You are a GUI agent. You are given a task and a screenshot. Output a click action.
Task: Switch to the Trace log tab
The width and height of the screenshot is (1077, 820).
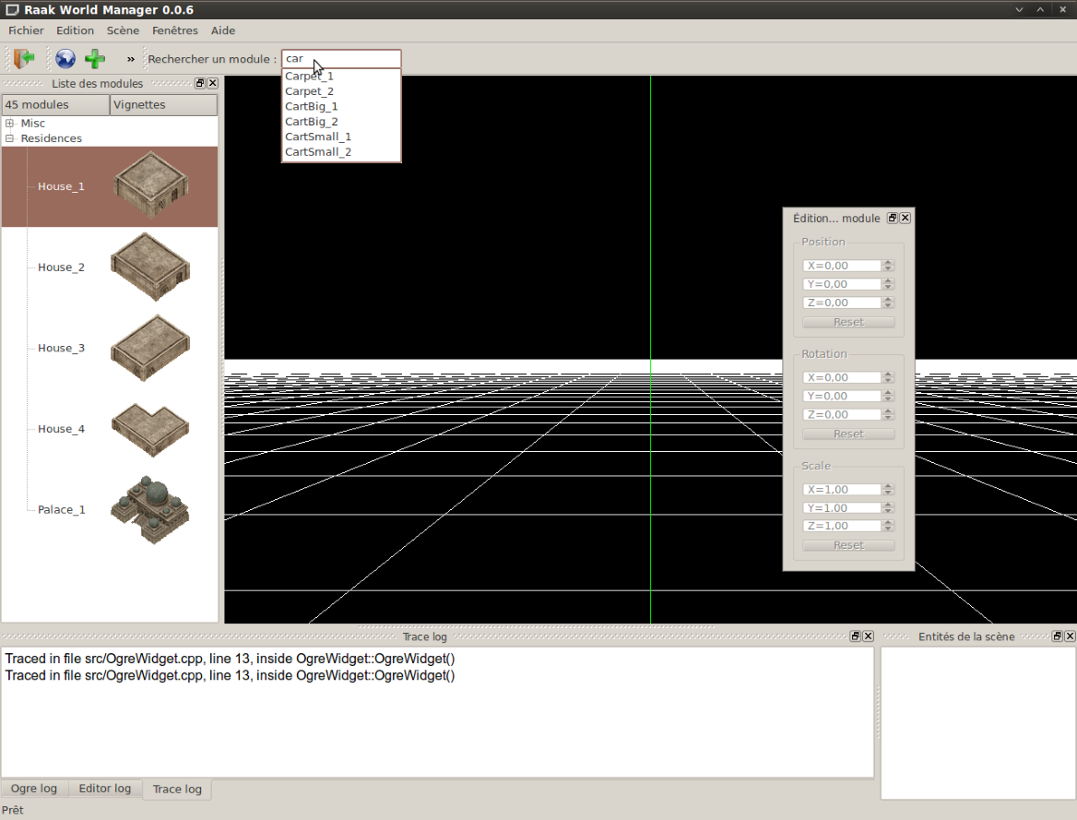pyautogui.click(x=177, y=789)
